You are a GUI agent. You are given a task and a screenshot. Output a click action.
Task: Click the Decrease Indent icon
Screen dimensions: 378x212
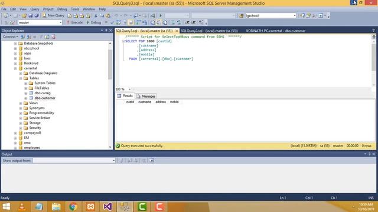[x=187, y=22]
